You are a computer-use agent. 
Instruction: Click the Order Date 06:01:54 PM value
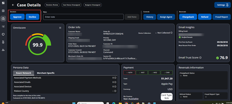[82, 46]
